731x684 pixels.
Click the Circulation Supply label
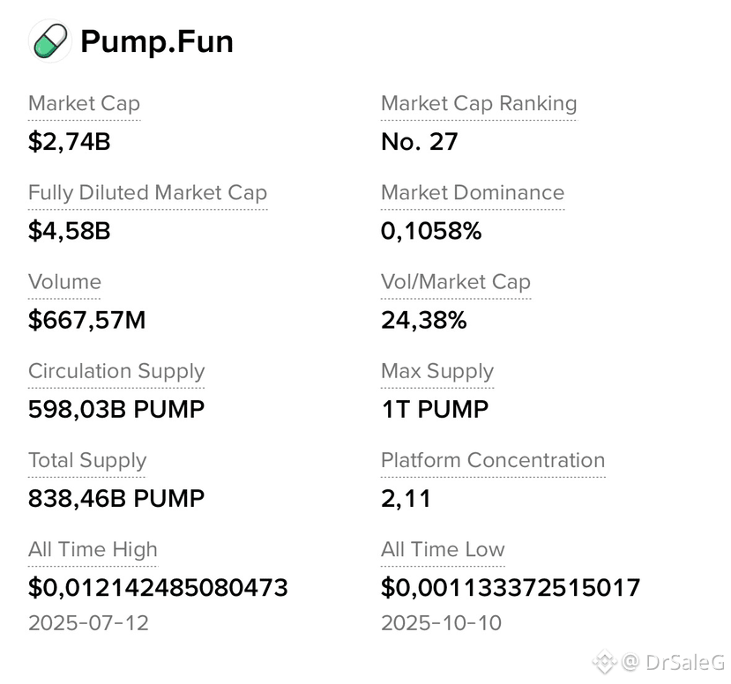pyautogui.click(x=116, y=371)
